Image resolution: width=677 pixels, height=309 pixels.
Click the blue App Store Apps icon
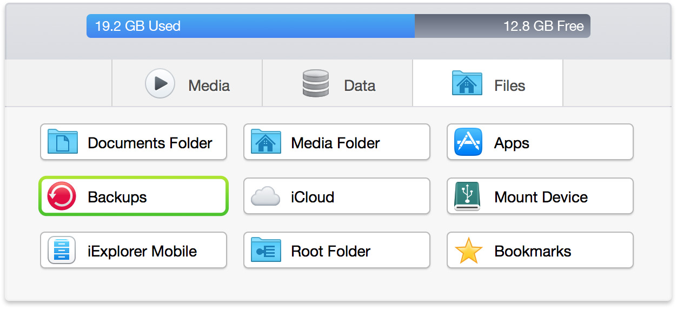click(x=468, y=142)
